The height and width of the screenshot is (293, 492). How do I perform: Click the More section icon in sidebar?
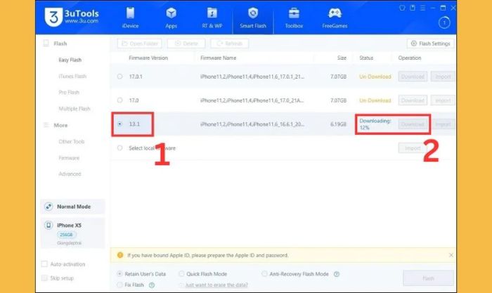click(46, 125)
